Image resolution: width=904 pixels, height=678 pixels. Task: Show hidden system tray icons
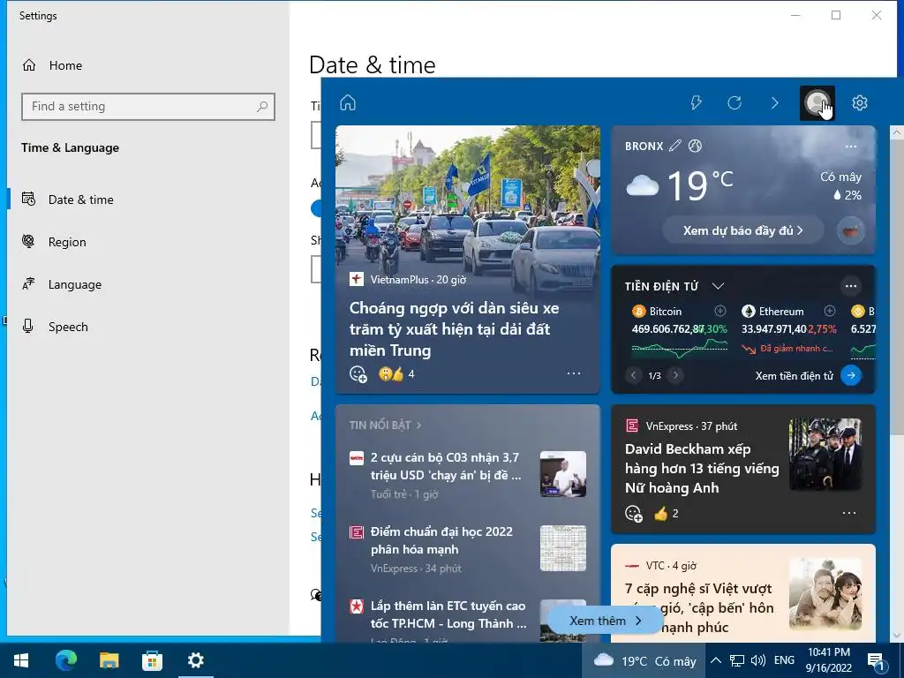[x=715, y=660]
